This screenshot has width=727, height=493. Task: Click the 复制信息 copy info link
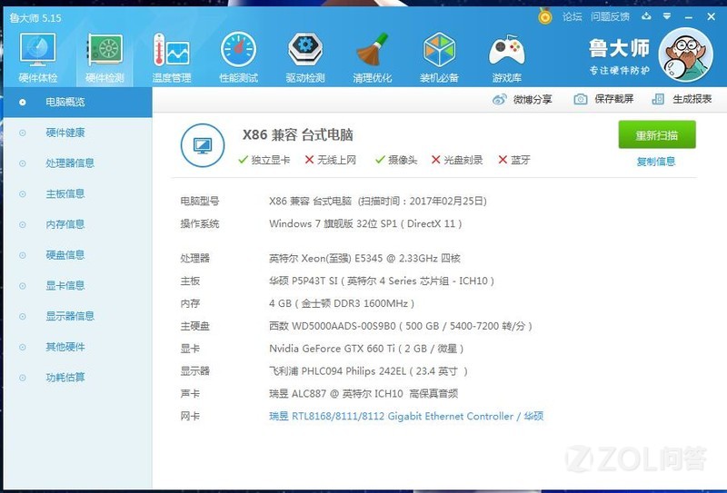(x=656, y=162)
